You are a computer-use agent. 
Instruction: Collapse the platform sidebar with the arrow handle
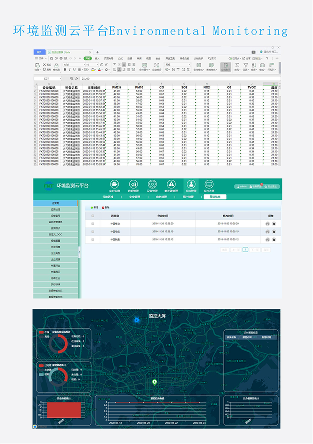[x=79, y=252]
